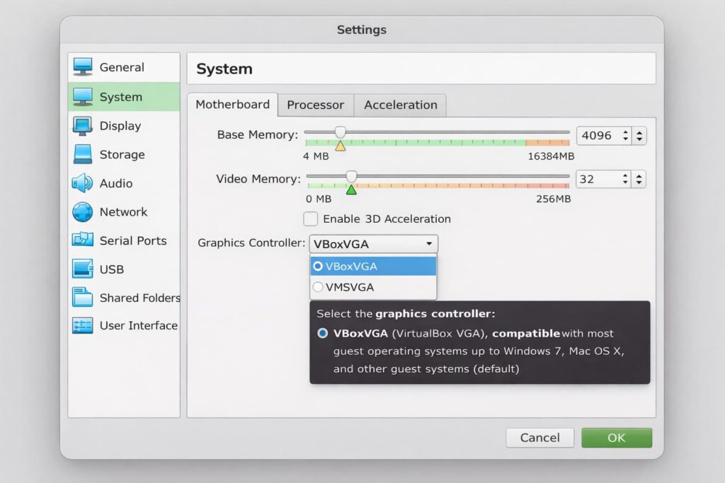Open Audio settings via speaker icon

[x=82, y=183]
